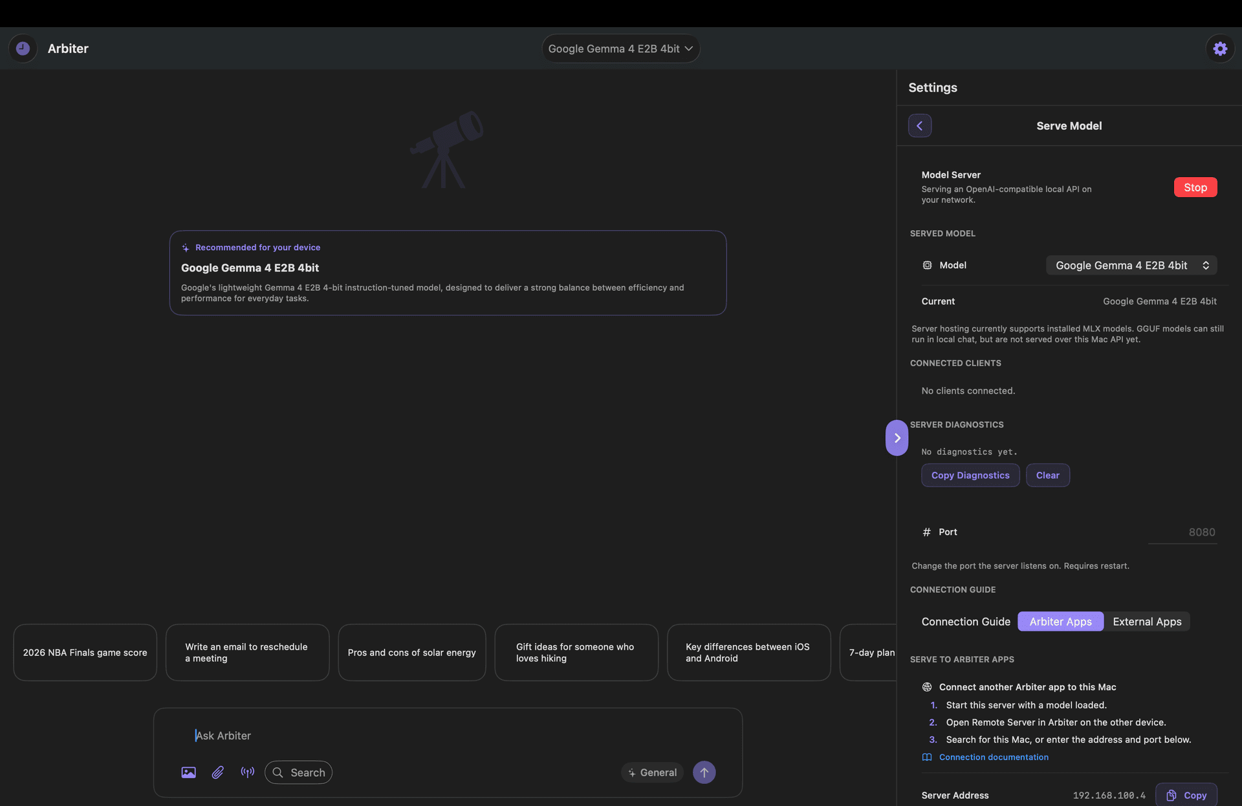Focus the Ask Arbiter text input

click(448, 736)
